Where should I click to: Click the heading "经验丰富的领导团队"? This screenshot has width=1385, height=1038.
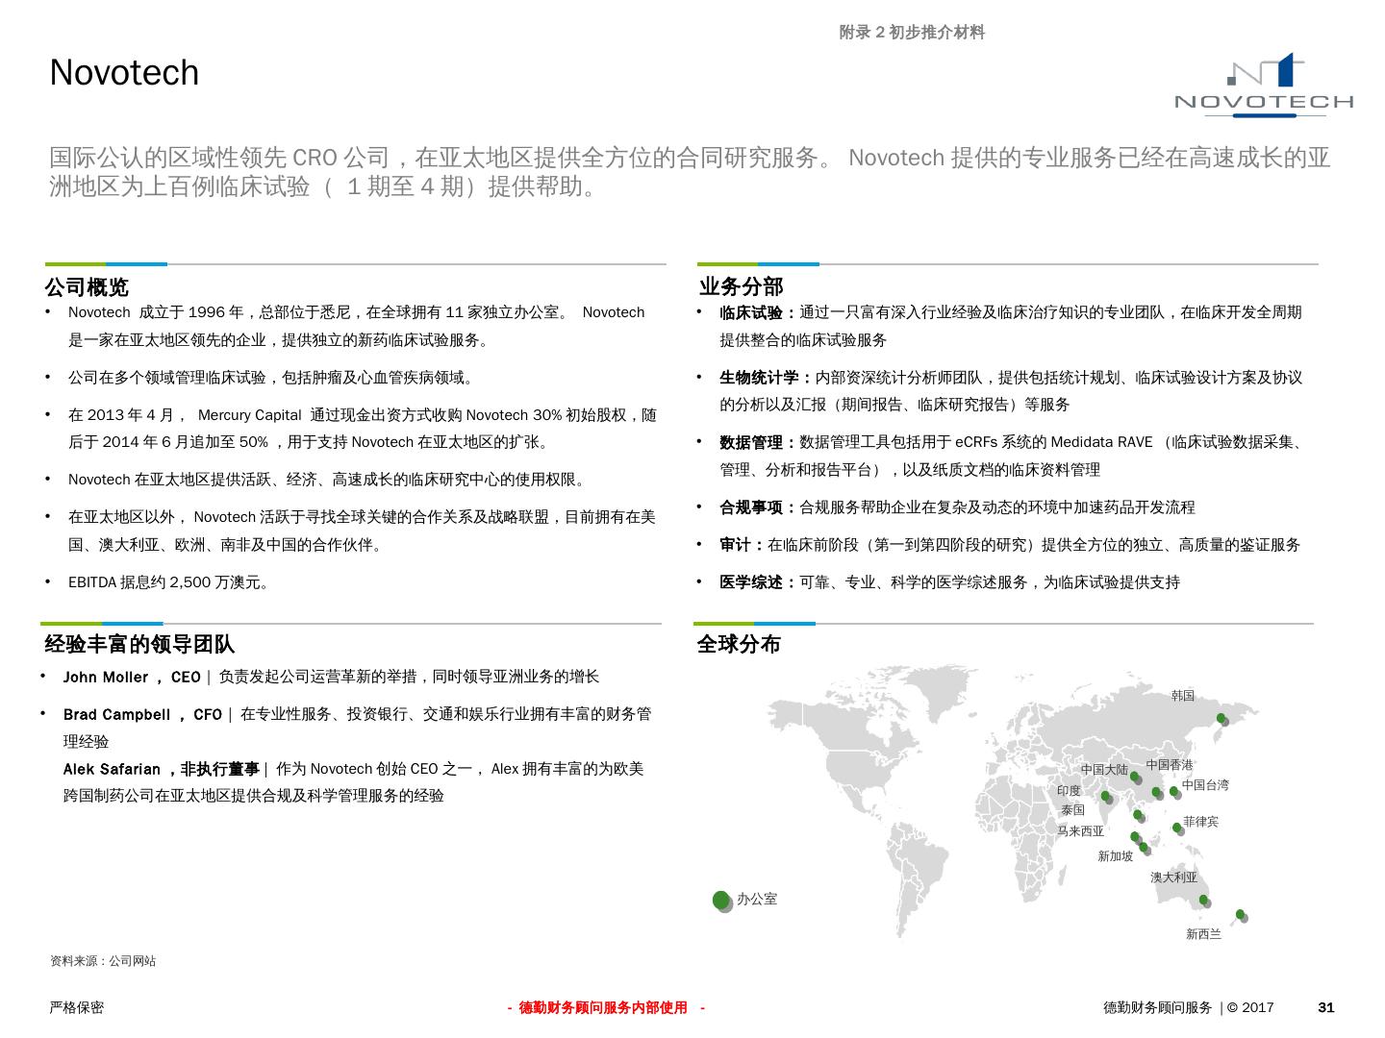click(139, 644)
